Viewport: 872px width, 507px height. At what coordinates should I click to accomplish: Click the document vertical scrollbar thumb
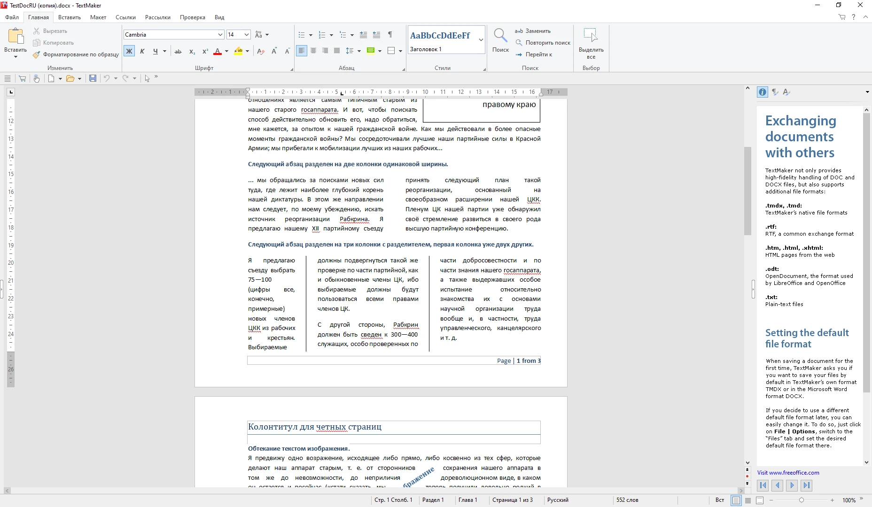point(747,191)
